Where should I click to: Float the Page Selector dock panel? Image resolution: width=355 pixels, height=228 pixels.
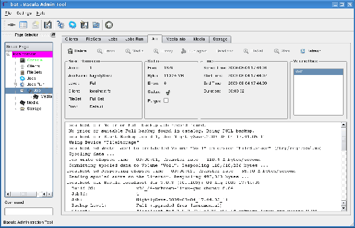click(53, 34)
